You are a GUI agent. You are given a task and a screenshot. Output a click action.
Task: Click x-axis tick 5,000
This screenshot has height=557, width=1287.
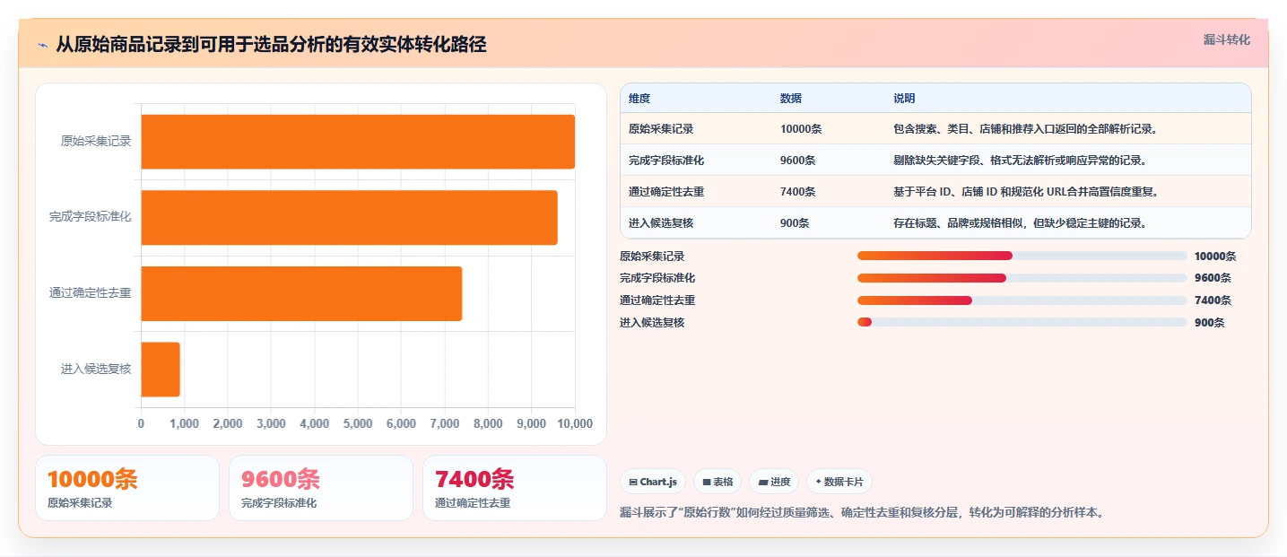coord(358,423)
